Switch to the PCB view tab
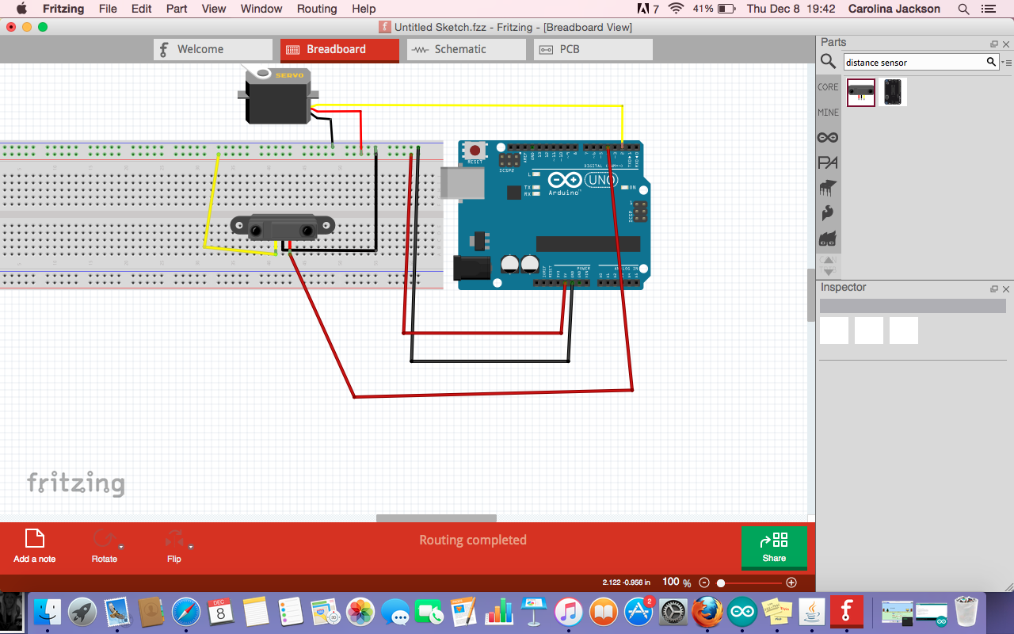Screen dimensions: 1014x634 click(593, 49)
